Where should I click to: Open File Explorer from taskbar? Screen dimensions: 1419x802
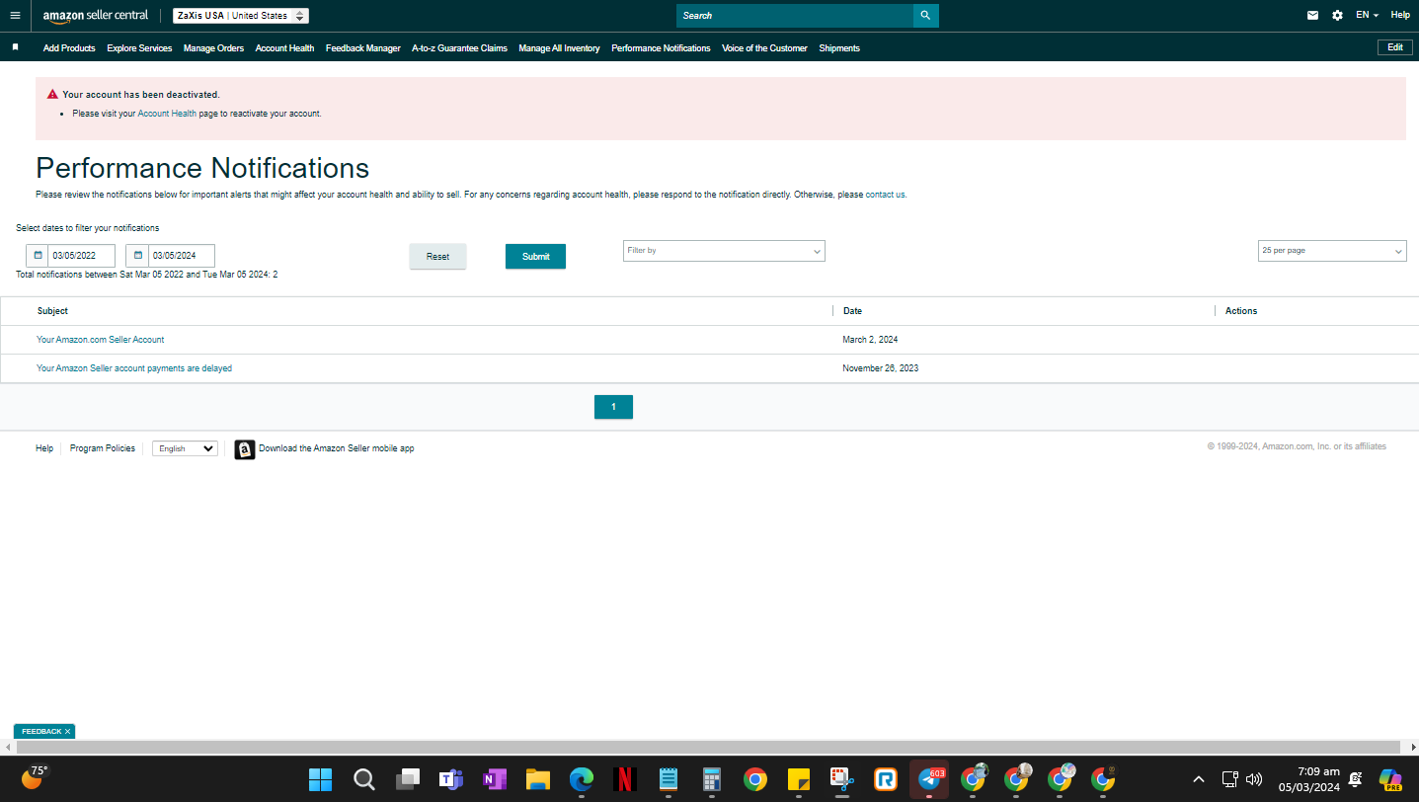point(537,779)
